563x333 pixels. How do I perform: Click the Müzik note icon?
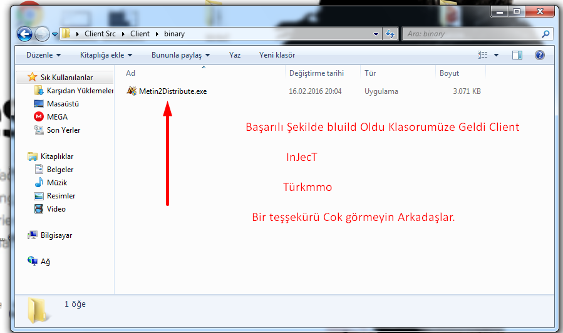coord(39,182)
